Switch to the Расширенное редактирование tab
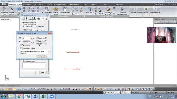Screen dimensions: 177x99 pos(30,5)
